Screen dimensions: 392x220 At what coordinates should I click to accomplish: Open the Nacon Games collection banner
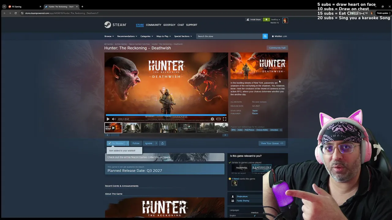[x=165, y=157]
